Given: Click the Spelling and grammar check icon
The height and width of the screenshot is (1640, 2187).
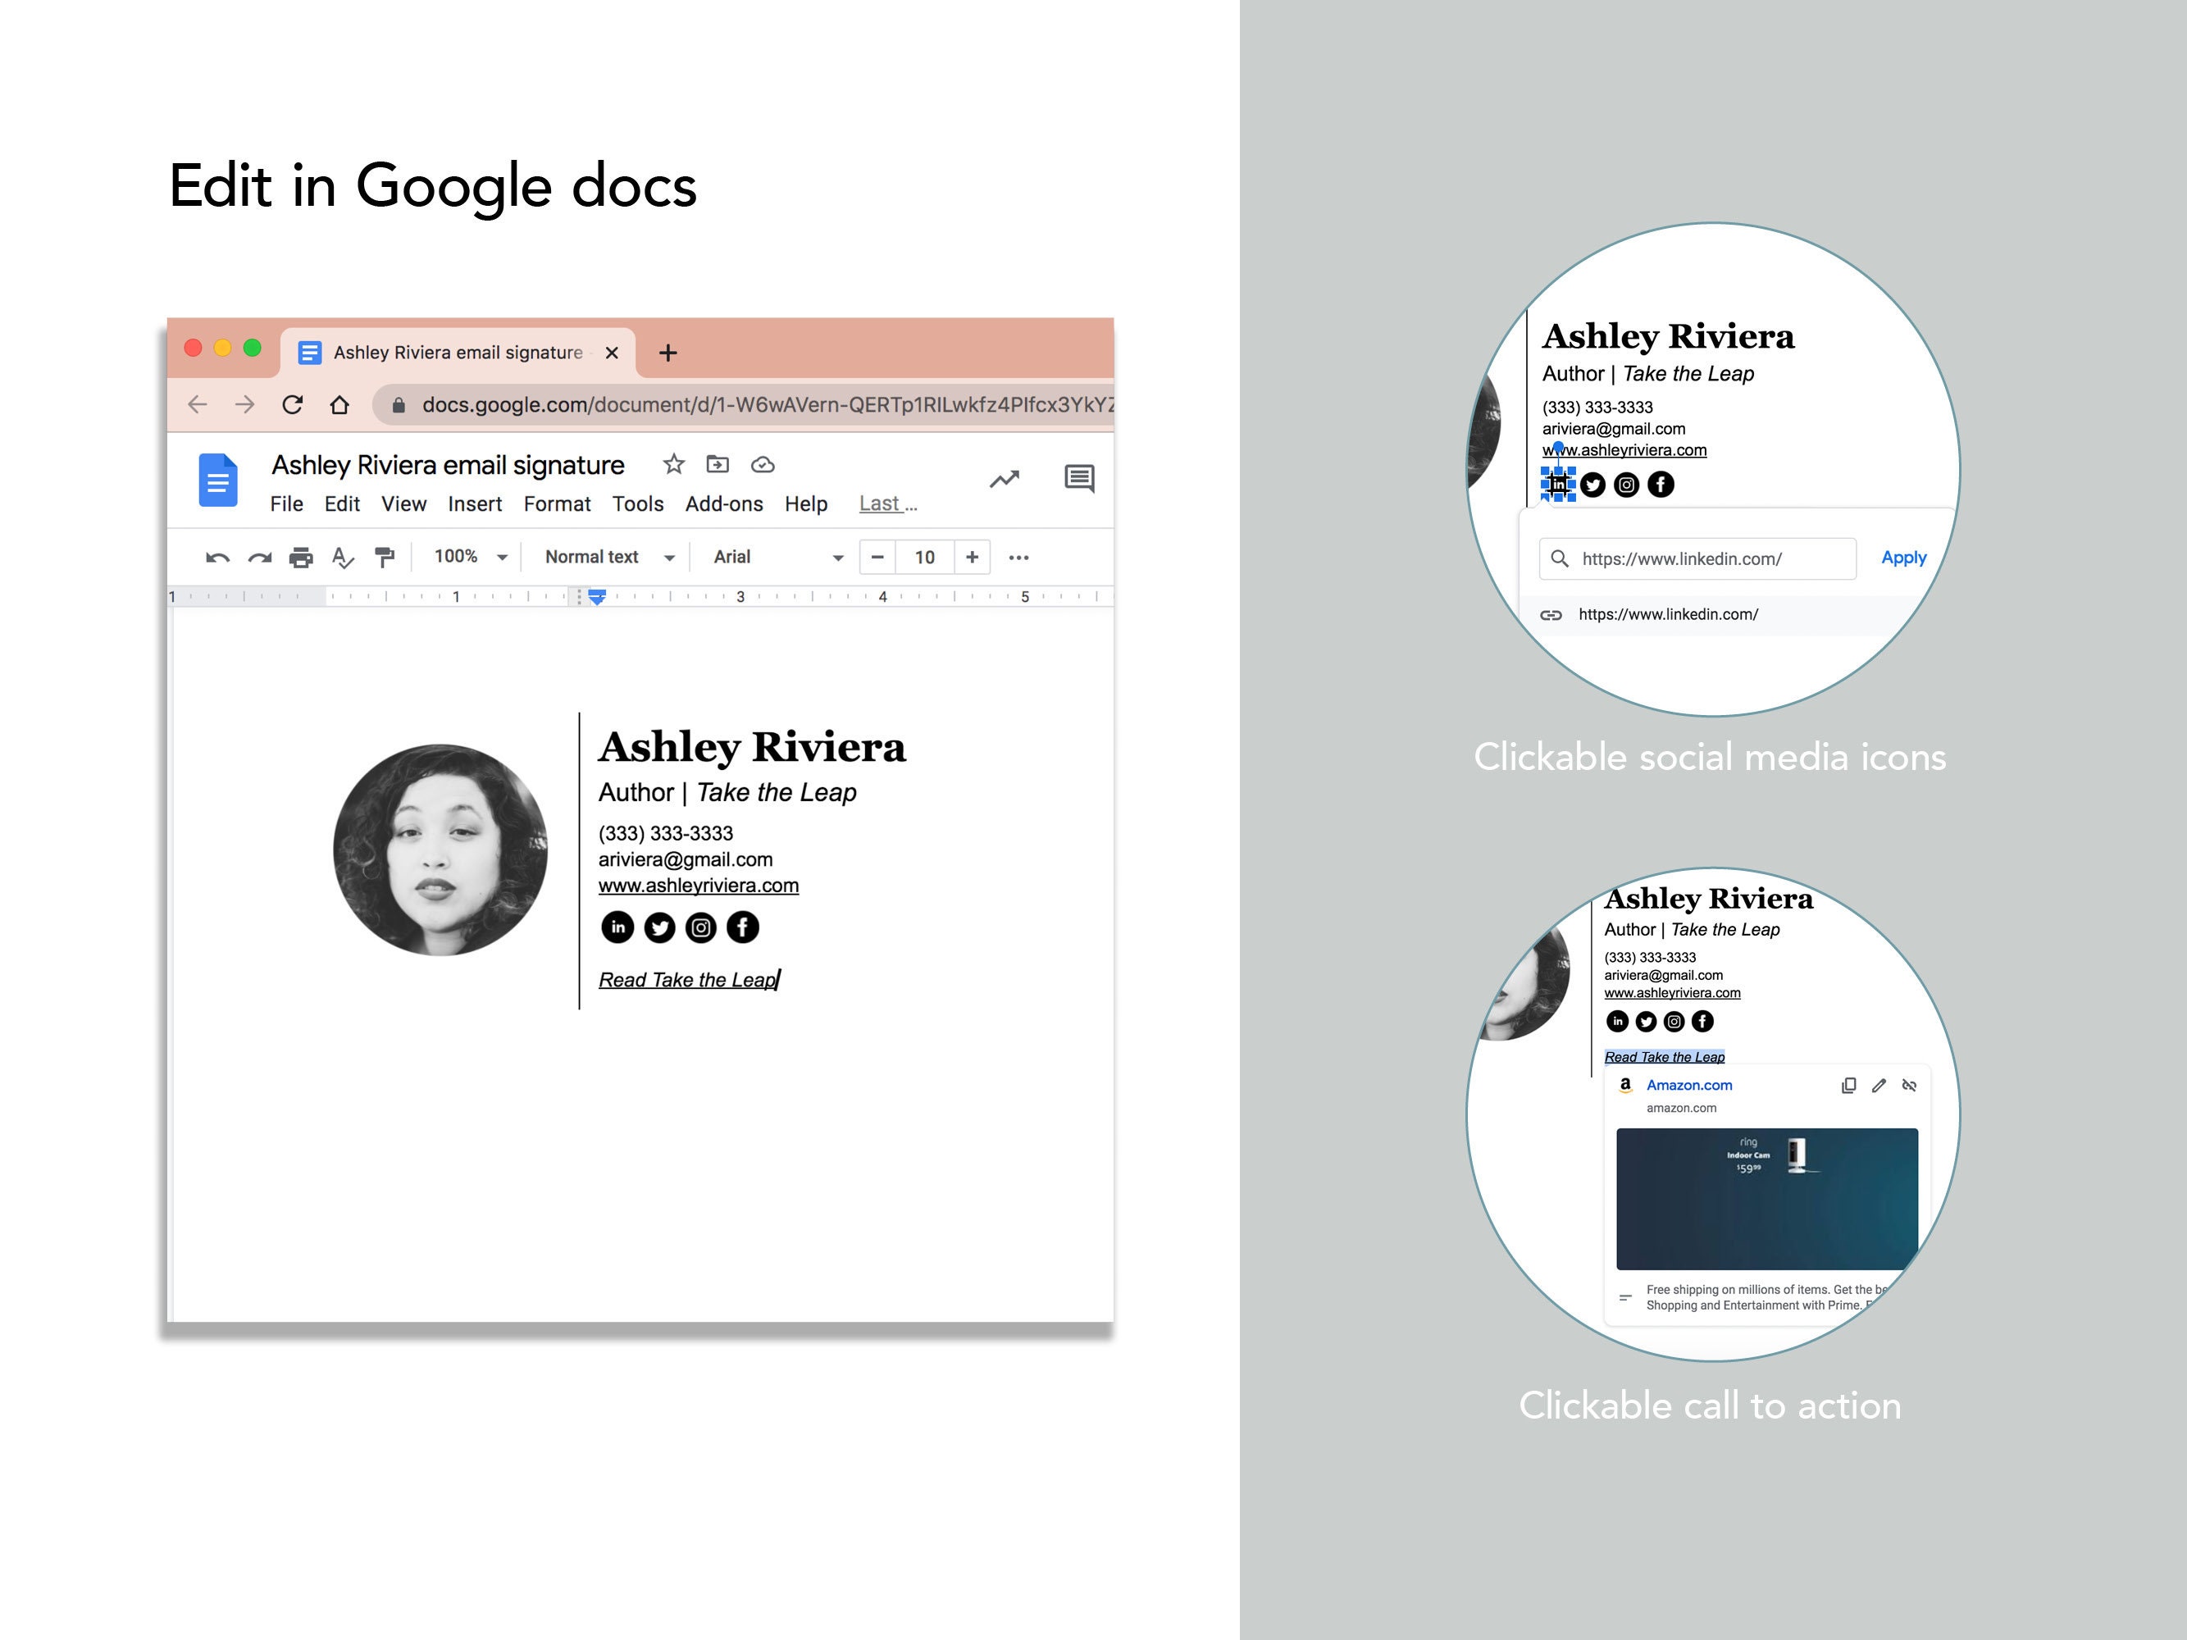Looking at the screenshot, I should point(343,557).
